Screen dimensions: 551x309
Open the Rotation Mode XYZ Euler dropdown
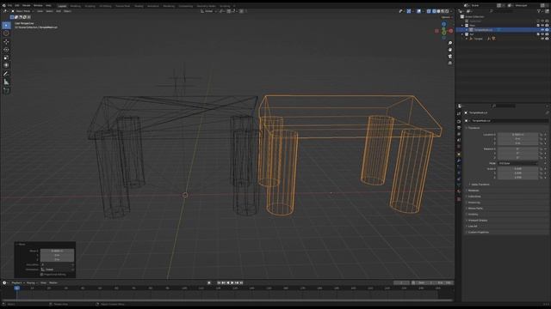(x=518, y=163)
